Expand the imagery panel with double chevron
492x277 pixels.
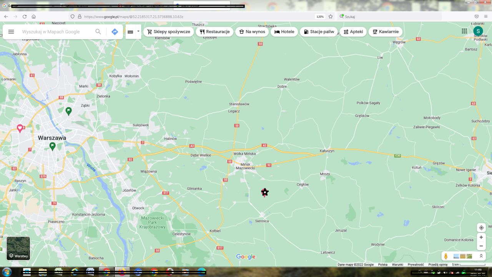[x=480, y=256]
